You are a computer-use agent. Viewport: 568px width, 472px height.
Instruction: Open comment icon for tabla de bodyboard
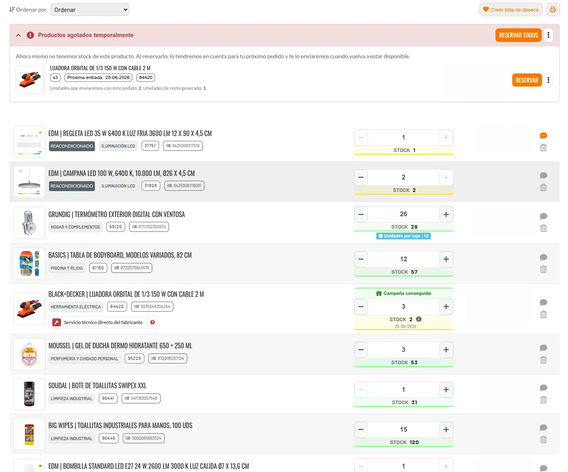point(543,257)
